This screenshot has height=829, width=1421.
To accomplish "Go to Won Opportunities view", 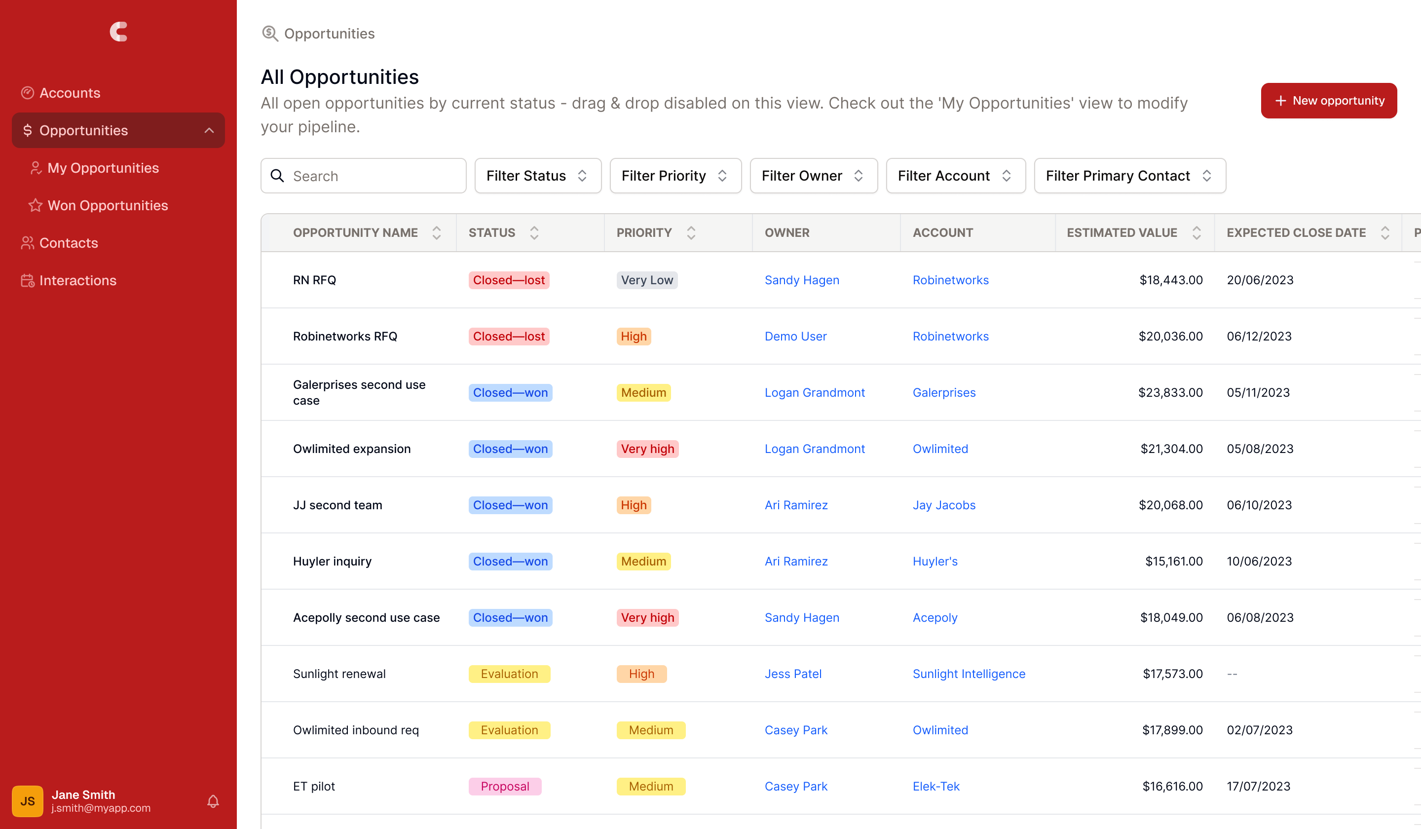I will coord(108,205).
